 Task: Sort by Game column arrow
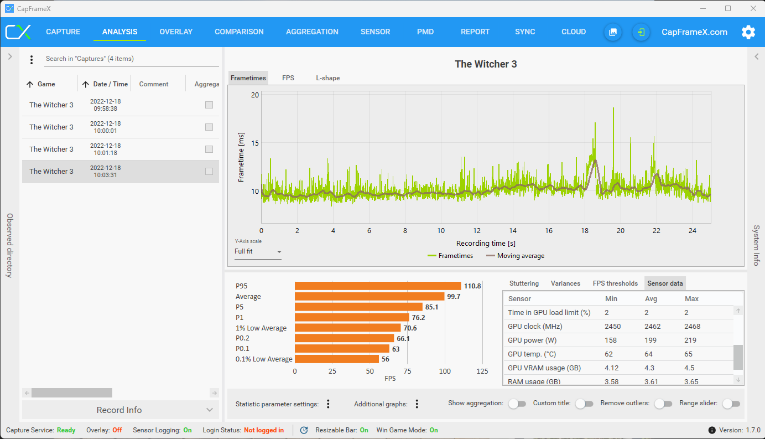[x=30, y=84]
